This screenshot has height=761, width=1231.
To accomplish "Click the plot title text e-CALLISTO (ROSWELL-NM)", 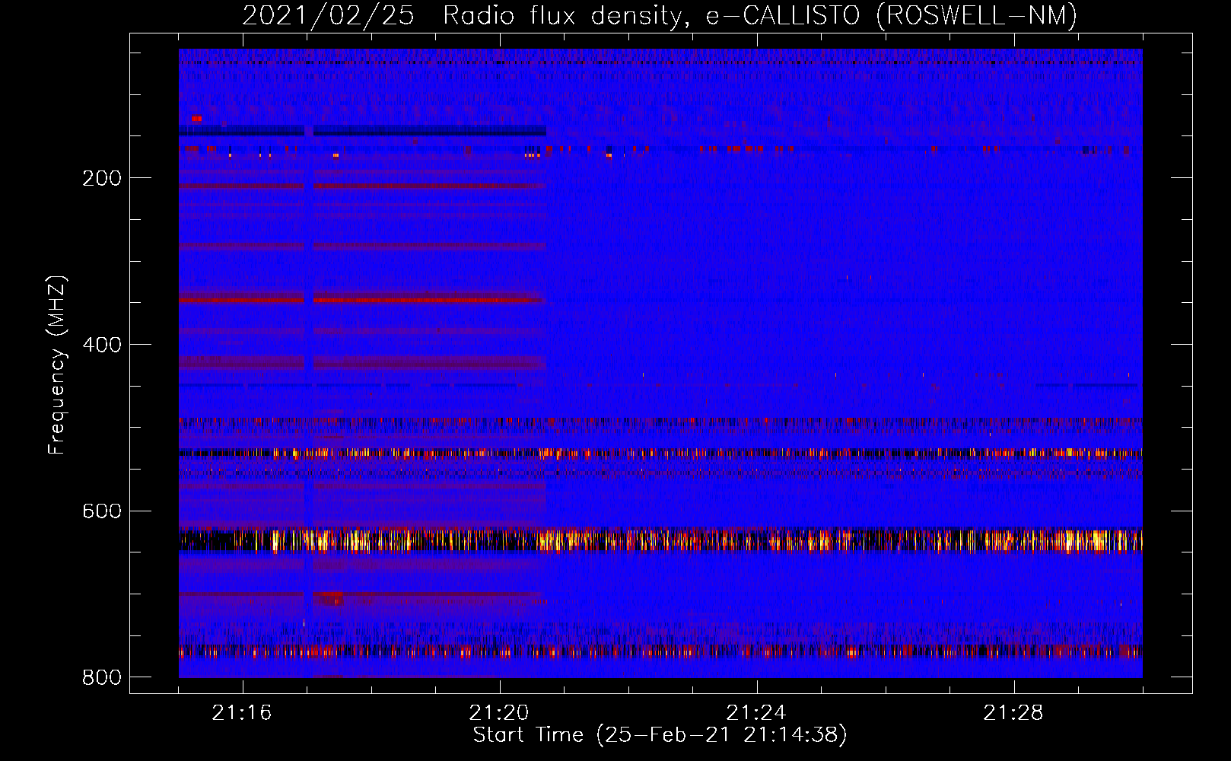I will click(892, 15).
